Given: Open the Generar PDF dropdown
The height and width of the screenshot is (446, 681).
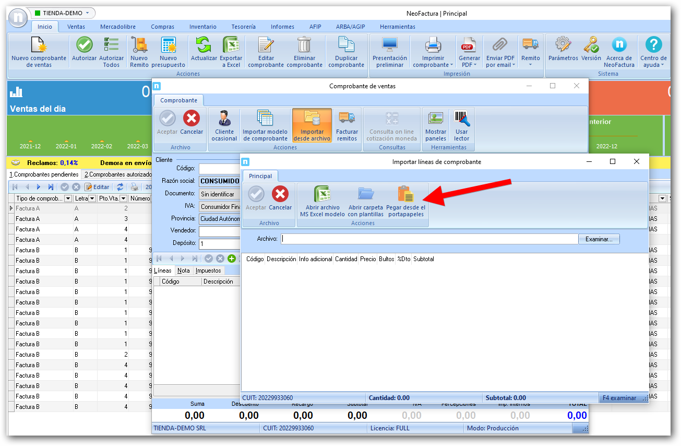Looking at the screenshot, I should [x=469, y=65].
